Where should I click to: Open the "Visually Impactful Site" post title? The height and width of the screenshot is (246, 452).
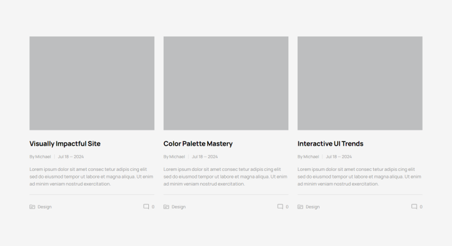tap(65, 143)
